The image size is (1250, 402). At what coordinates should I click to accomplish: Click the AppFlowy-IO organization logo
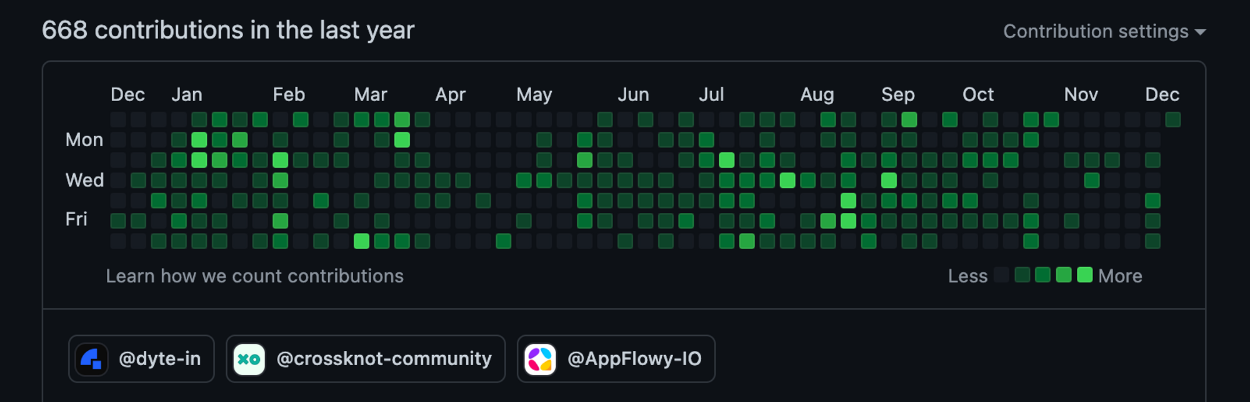(541, 359)
